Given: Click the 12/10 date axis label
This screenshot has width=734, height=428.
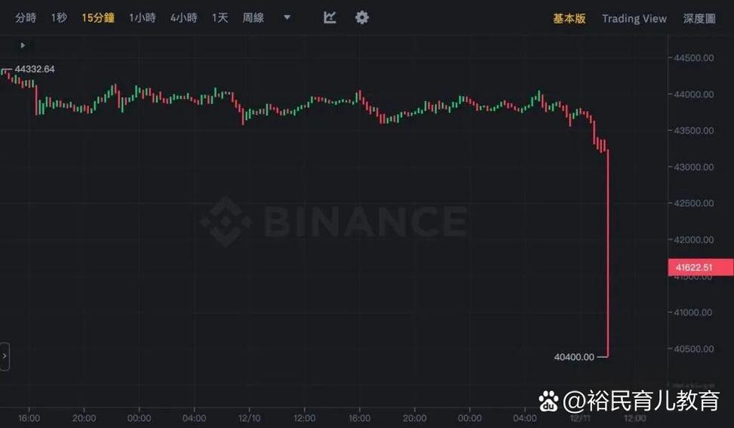Looking at the screenshot, I should click(249, 417).
